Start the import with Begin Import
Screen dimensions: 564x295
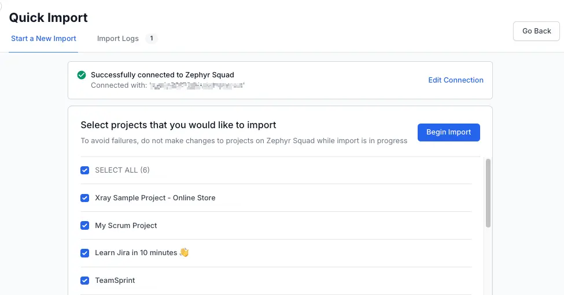point(448,132)
